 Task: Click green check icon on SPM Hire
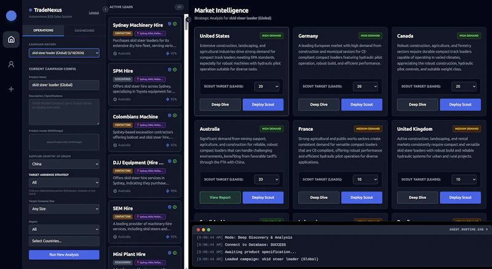pyautogui.click(x=175, y=69)
